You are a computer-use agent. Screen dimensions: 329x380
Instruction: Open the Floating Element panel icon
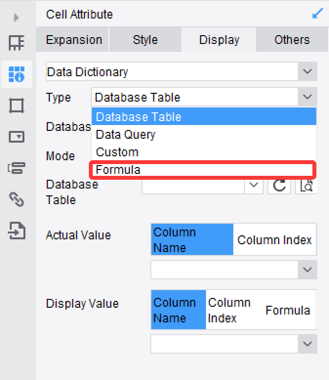[17, 106]
